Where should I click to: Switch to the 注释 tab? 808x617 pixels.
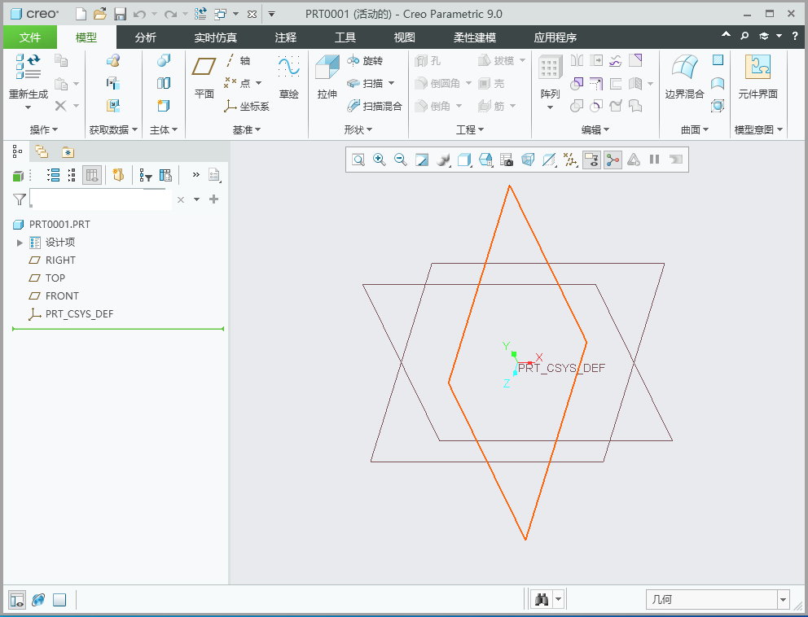(x=285, y=37)
